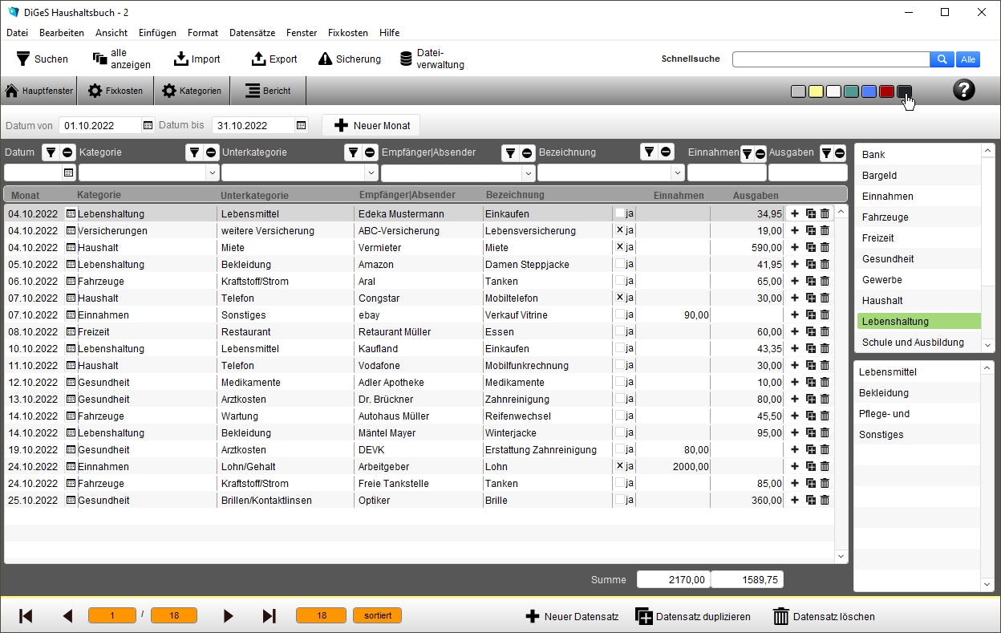Image resolution: width=1001 pixels, height=633 pixels.
Task: Open the Unterkategorie filter dropdown
Action: pos(371,172)
